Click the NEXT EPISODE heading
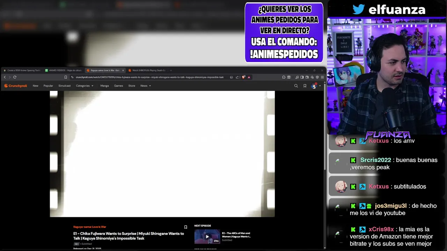Screen dimensions: 447x251 [x=203, y=226]
